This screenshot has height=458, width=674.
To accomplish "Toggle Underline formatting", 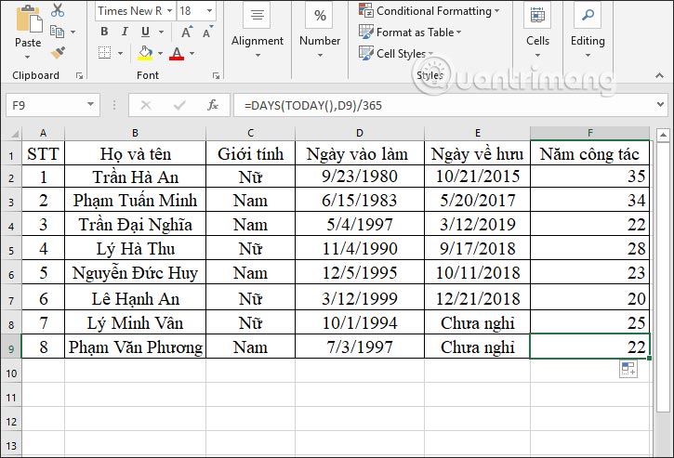I will [x=145, y=32].
